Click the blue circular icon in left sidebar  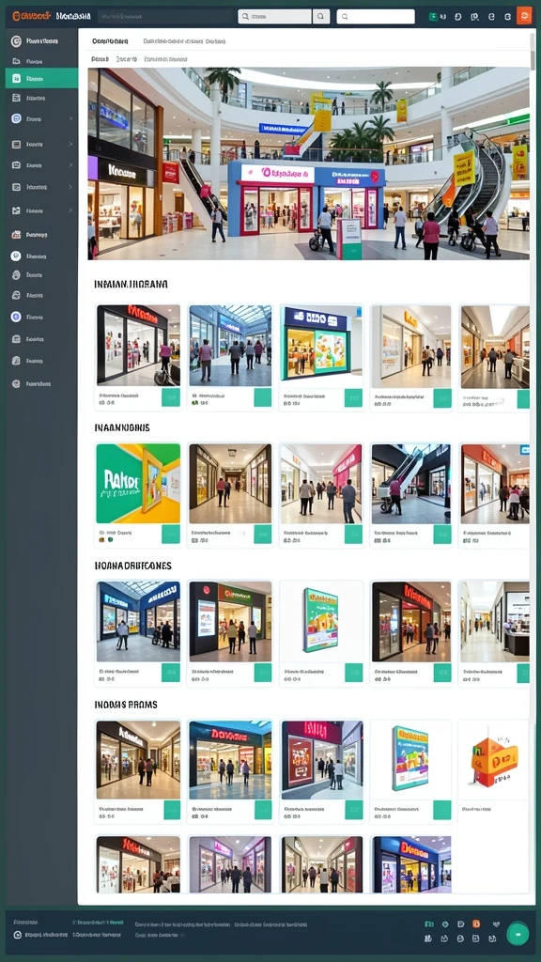coord(16,317)
